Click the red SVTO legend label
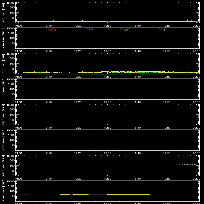Image resolution: width=204 pixels, height=204 pixels. 52,30
